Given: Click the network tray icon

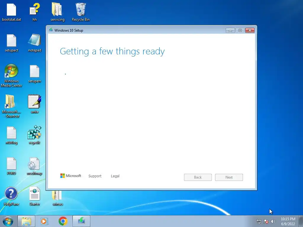Looking at the screenshot, I should tap(259, 221).
